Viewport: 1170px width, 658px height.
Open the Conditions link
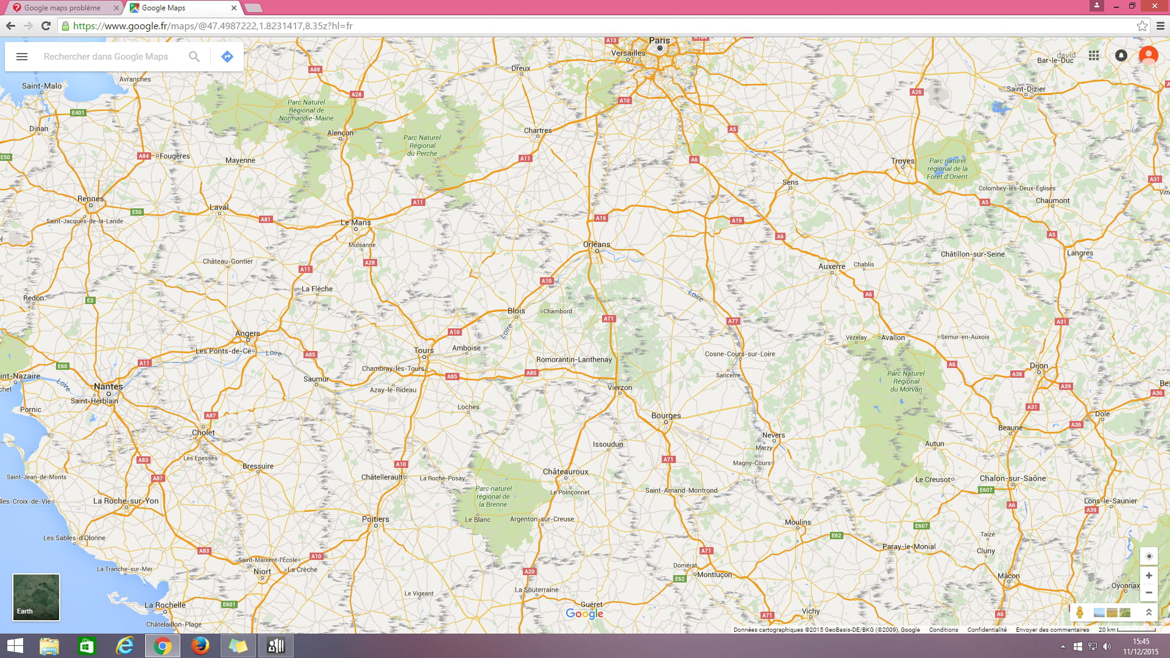pos(943,629)
